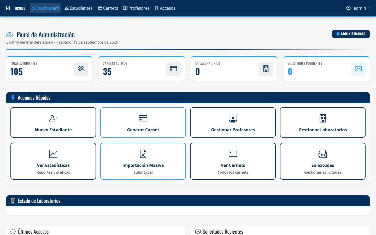Click the line chart icon in Ver Estadísticas

(x=53, y=154)
